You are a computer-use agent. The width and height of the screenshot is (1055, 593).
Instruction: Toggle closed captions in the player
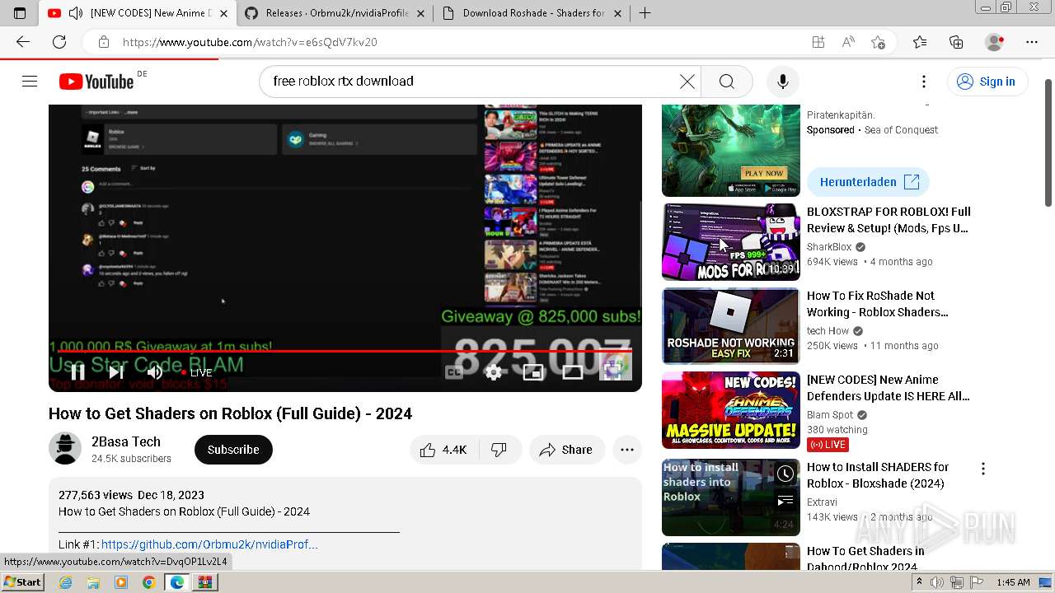(x=453, y=372)
